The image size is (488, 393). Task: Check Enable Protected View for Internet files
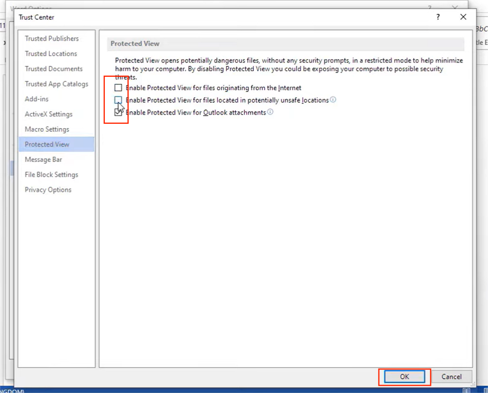[118, 88]
